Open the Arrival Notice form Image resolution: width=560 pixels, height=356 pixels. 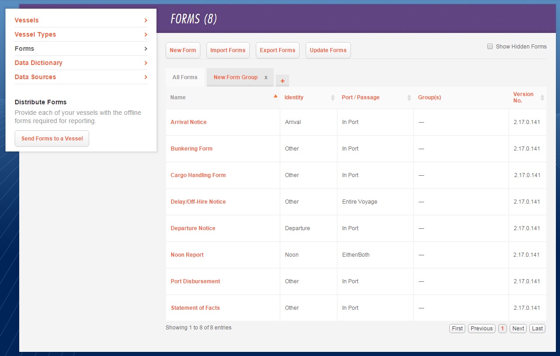click(x=188, y=122)
